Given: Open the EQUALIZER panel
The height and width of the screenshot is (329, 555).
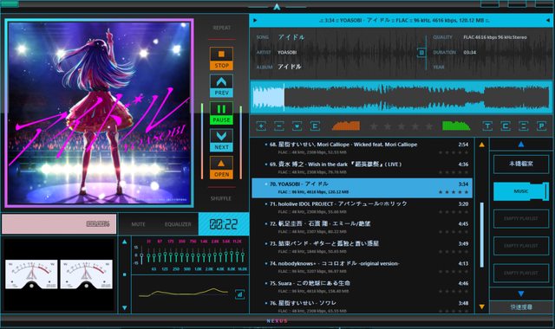Looking at the screenshot, I should 178,224.
